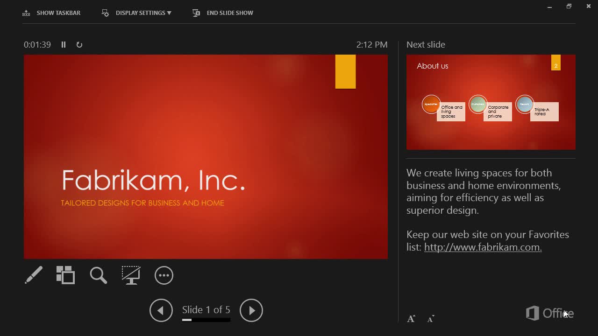598x336 pixels.
Task: Click the Show Taskbar button
Action: point(51,13)
